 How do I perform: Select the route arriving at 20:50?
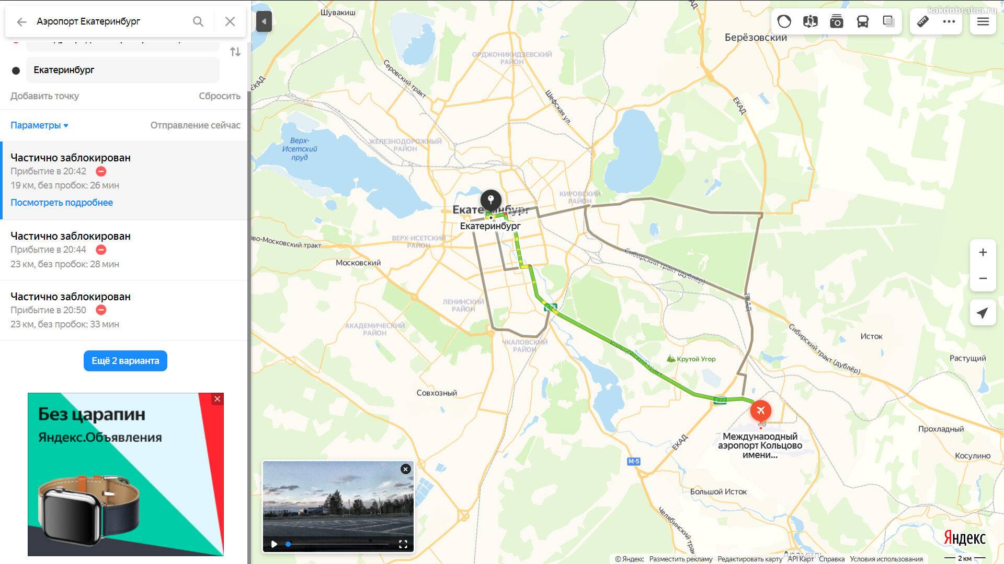coord(124,310)
